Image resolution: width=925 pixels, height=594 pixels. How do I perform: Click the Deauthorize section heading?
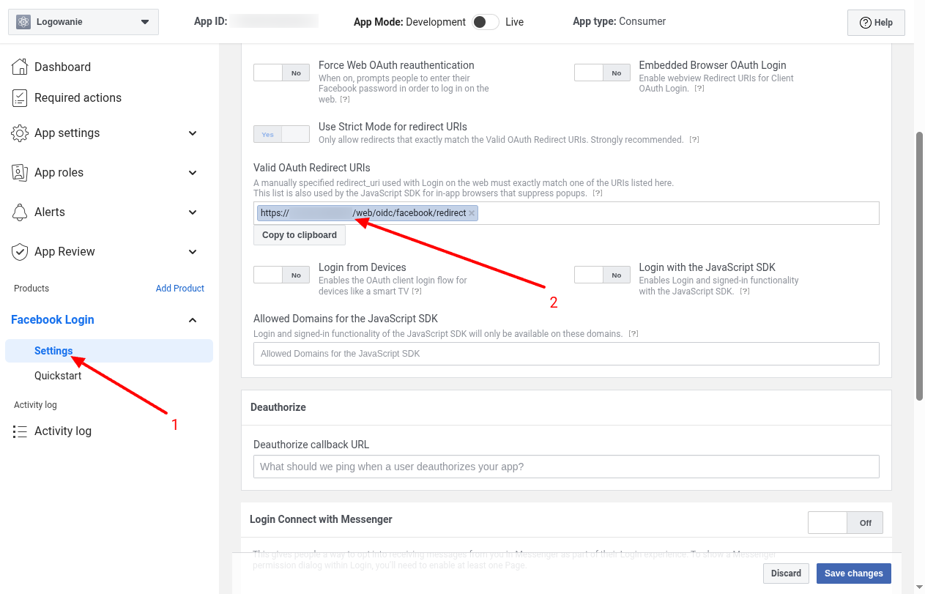[x=278, y=407]
